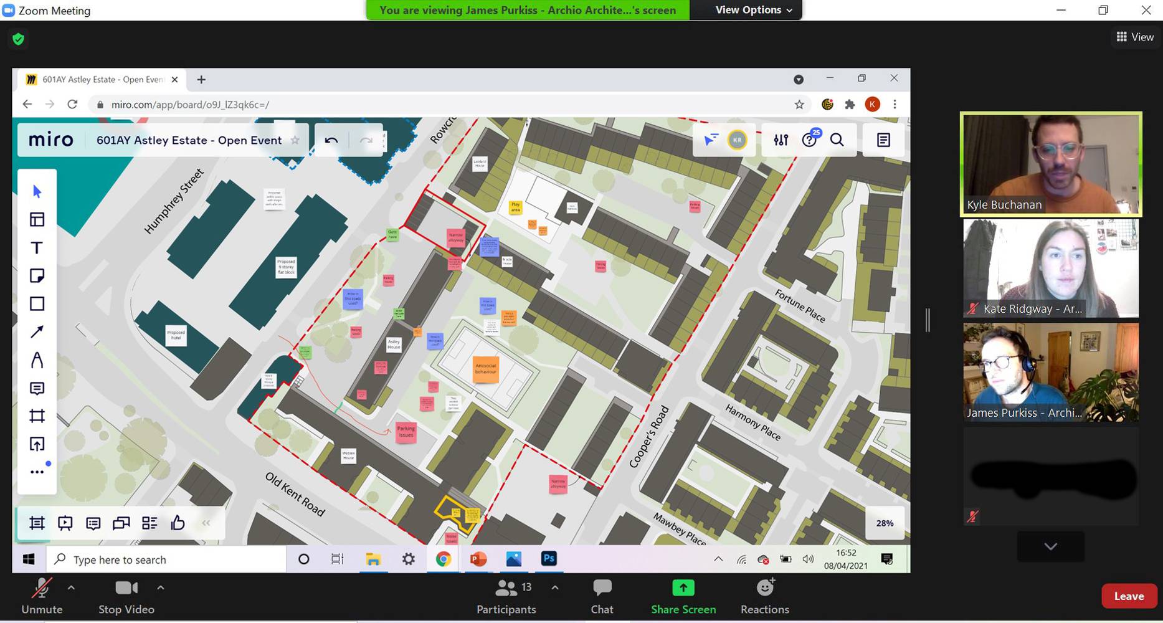Click the 28% zoom level indicator
1163x623 pixels.
pos(885,523)
